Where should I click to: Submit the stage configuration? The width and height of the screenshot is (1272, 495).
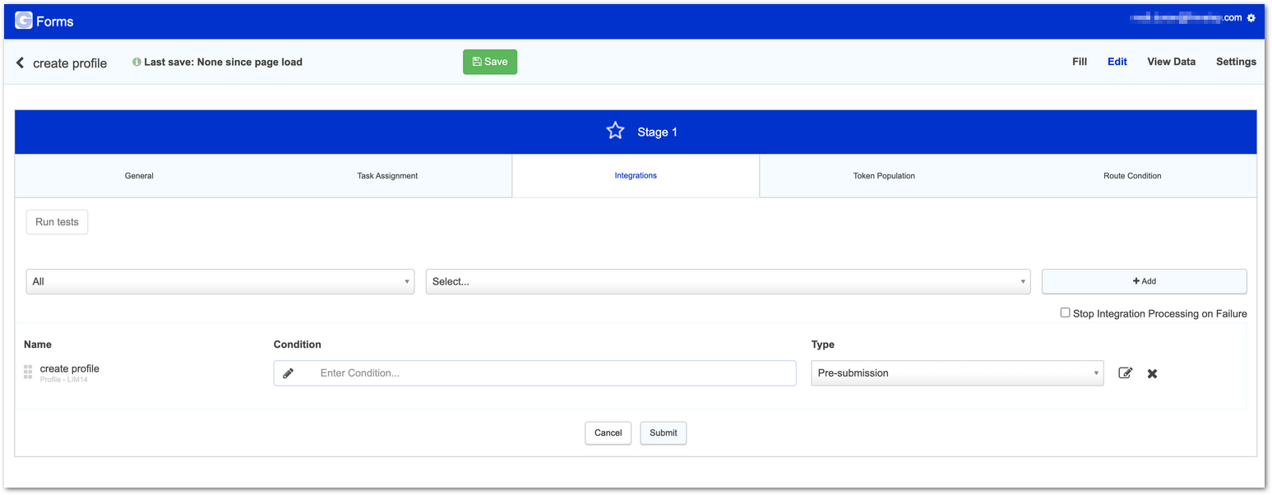(x=663, y=433)
